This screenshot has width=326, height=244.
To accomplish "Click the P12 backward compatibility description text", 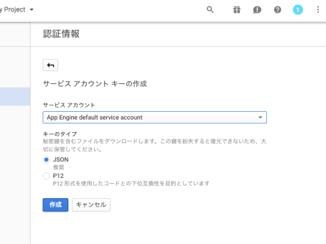I will (x=131, y=184).
